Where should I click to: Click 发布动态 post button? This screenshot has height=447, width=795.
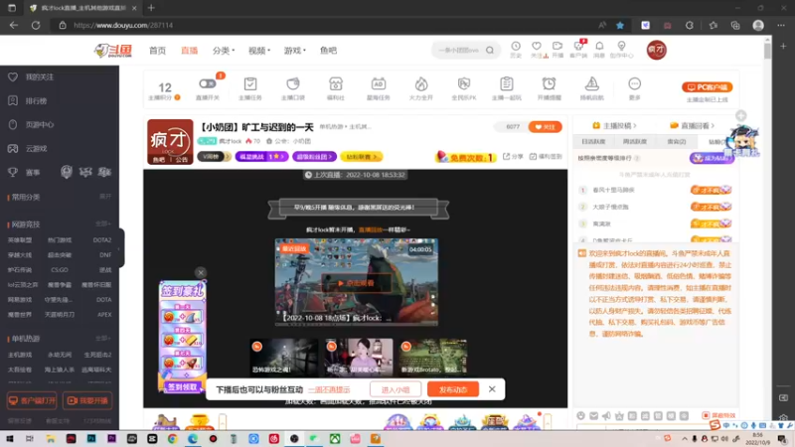click(453, 389)
